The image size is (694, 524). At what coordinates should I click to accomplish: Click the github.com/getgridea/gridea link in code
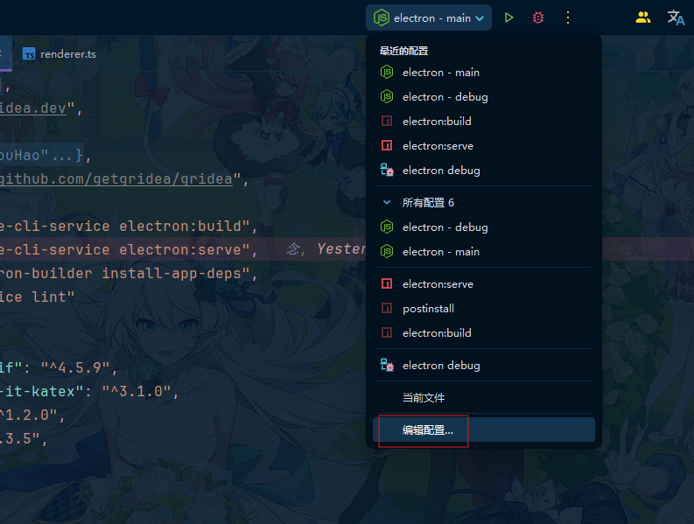(118, 179)
